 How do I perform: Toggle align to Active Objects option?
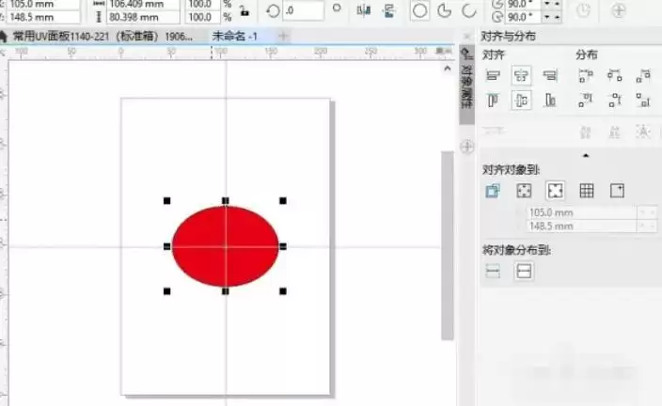point(493,191)
